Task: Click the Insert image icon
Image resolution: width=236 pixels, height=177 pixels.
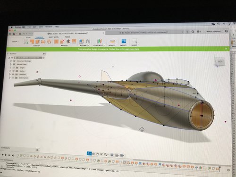Action: [x=124, y=41]
